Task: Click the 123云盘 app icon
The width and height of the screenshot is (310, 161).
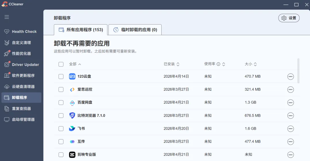Action: pyautogui.click(x=72, y=77)
